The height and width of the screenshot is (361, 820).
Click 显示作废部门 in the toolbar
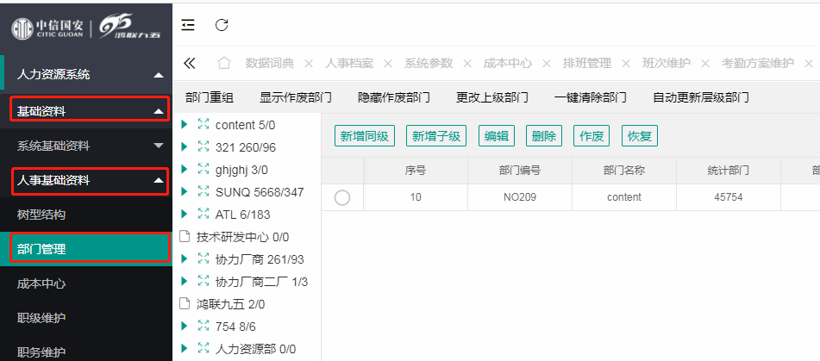[296, 97]
